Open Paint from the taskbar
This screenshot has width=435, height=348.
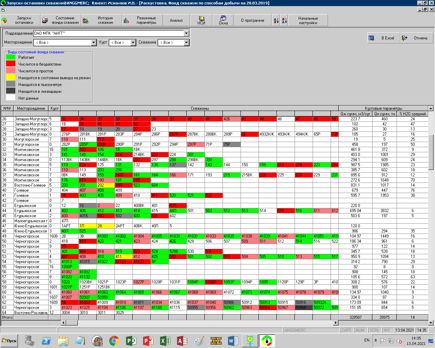(199, 341)
